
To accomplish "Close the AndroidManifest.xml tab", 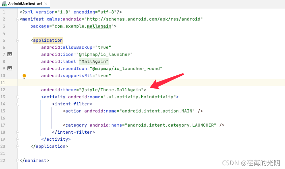I will [46, 4].
